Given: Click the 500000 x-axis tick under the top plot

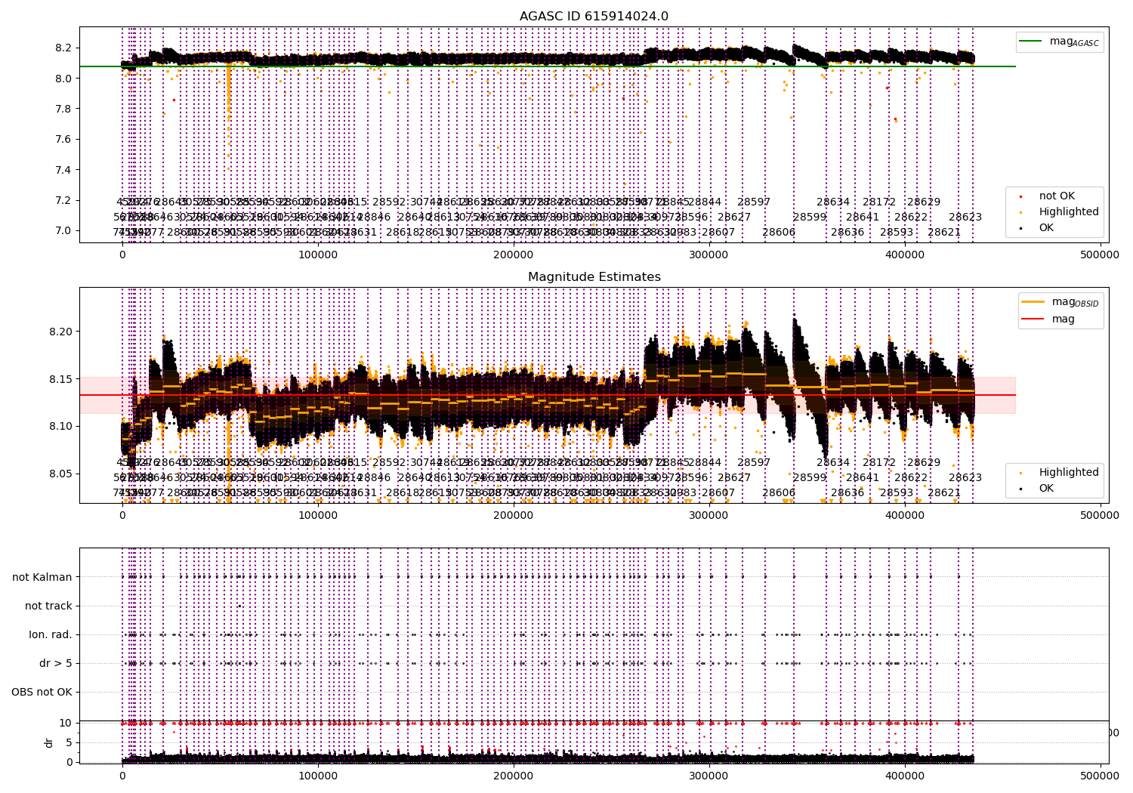Looking at the screenshot, I should (1100, 255).
